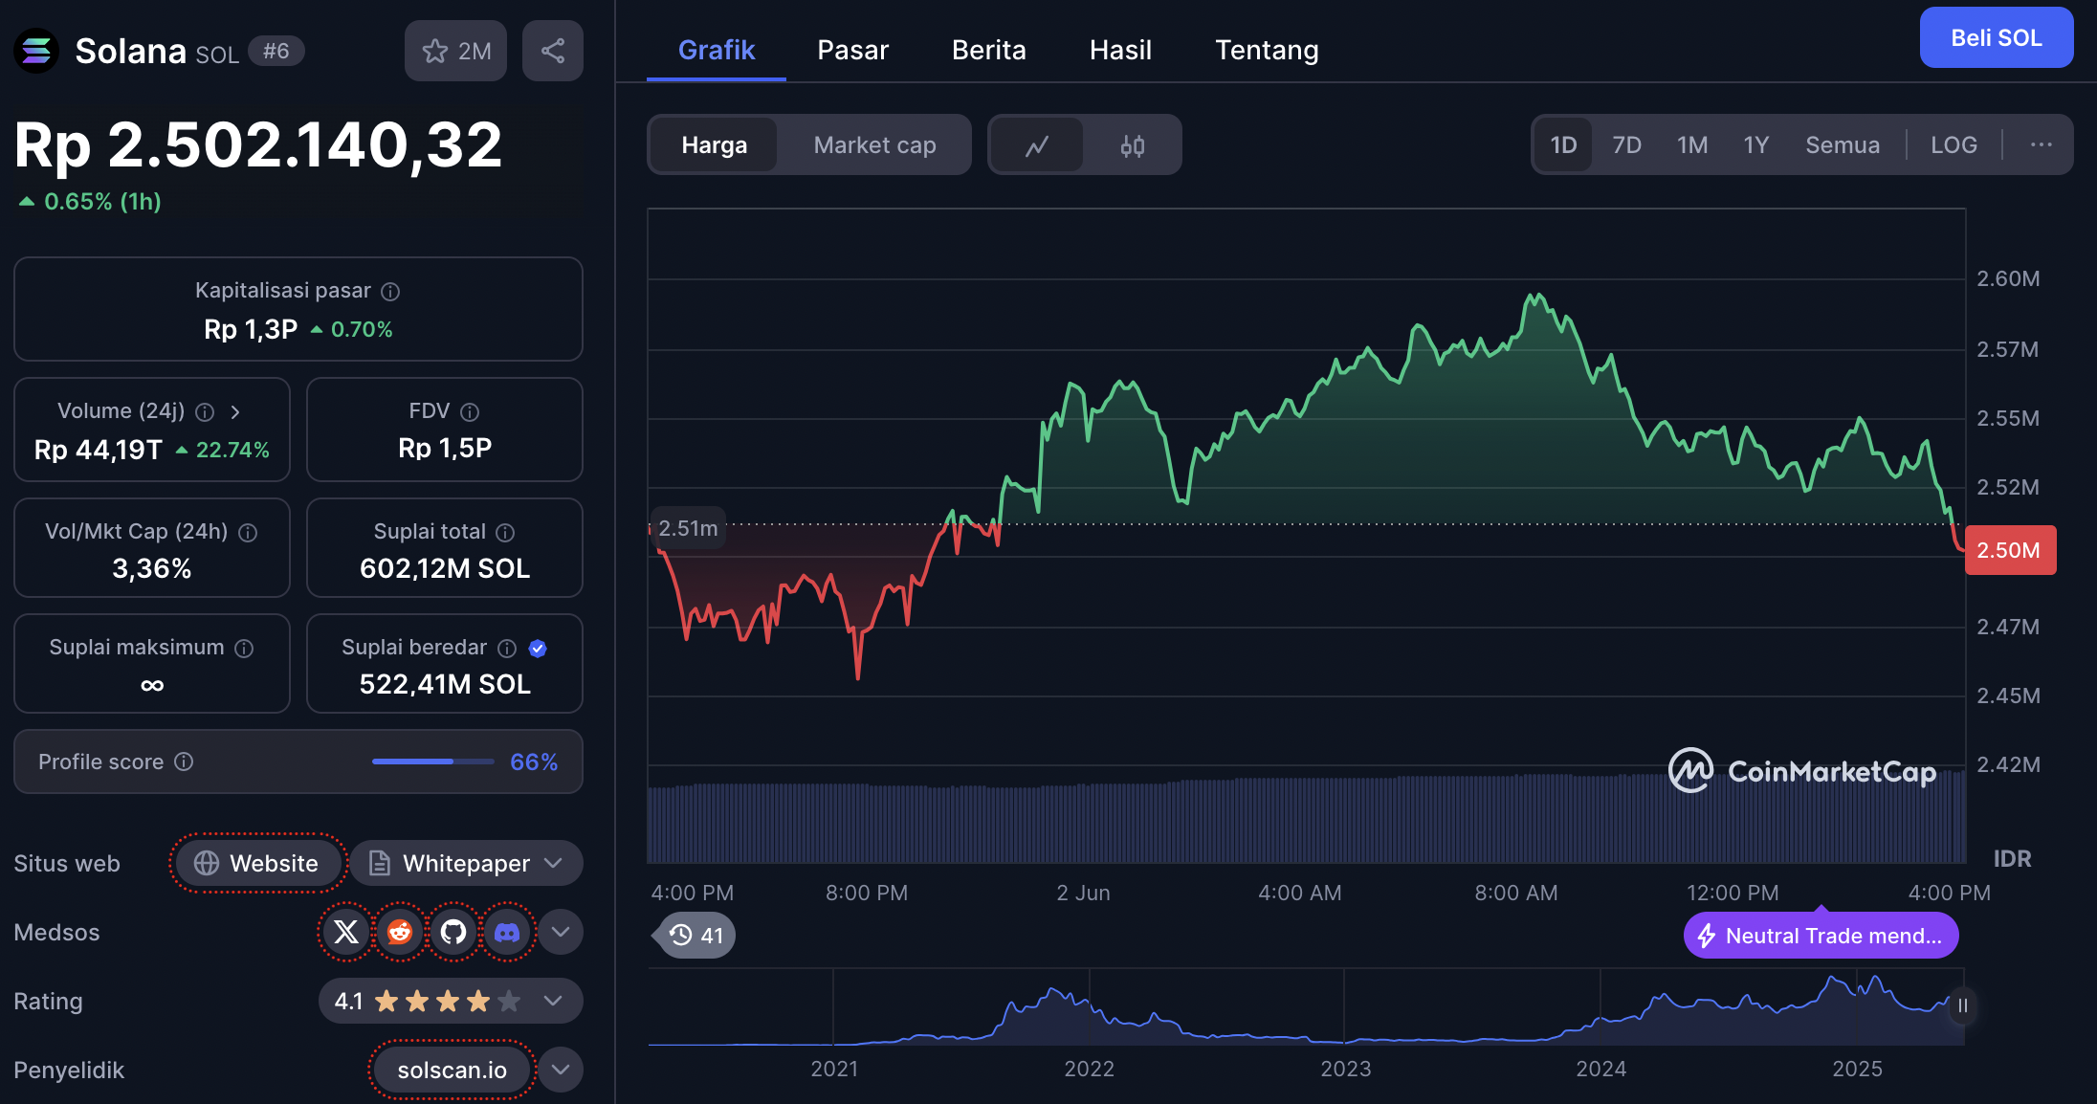Show info icon for FDV
Image resolution: width=2097 pixels, height=1104 pixels.
470,411
